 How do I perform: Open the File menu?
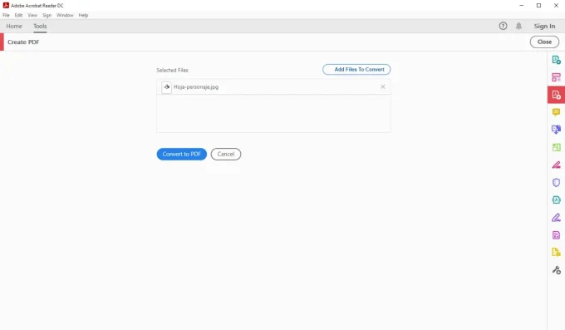tap(6, 15)
